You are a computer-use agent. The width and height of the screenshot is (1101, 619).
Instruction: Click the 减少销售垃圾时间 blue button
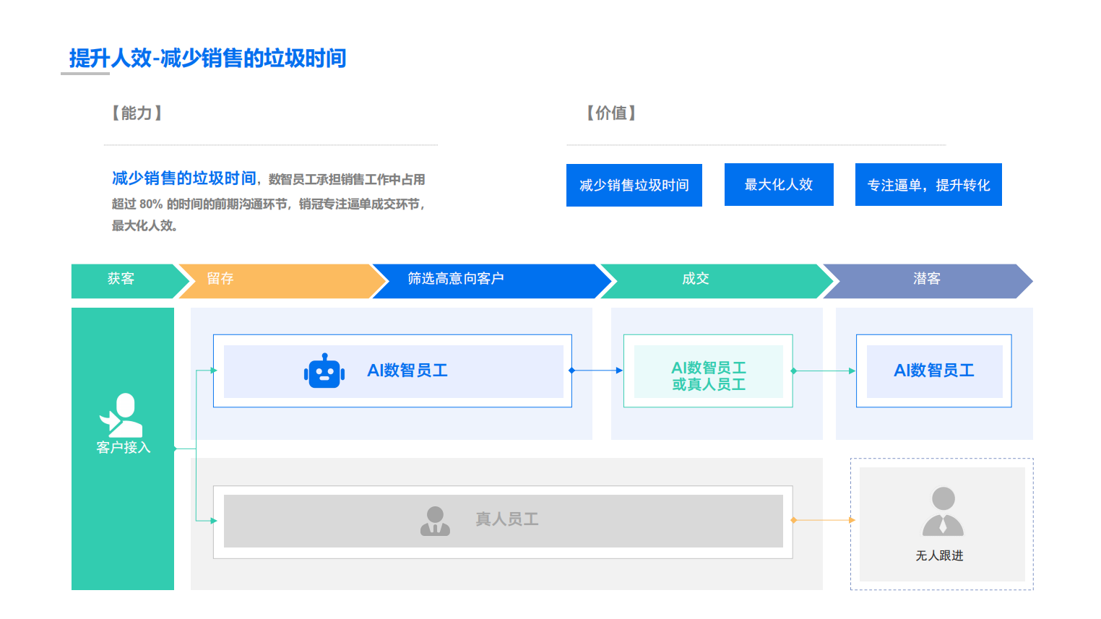tap(634, 185)
